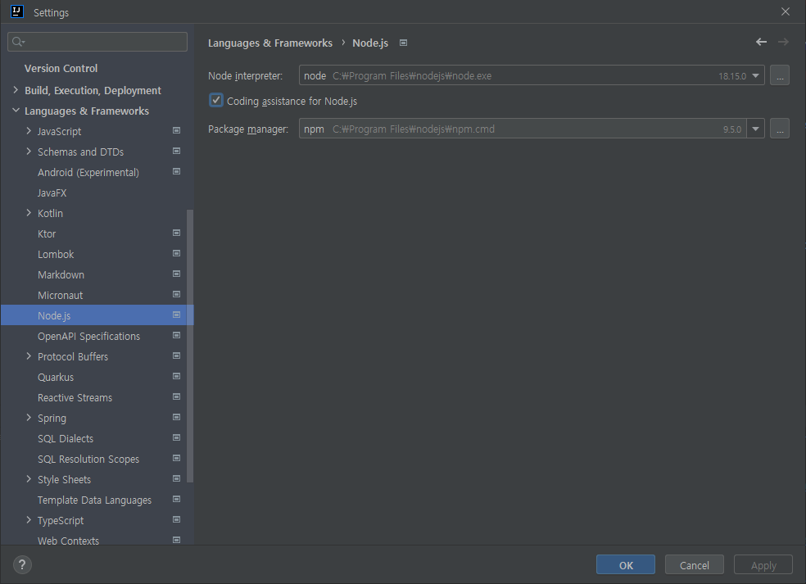
Task: Click the project icon beside SQL Dialects
Action: pyautogui.click(x=176, y=438)
